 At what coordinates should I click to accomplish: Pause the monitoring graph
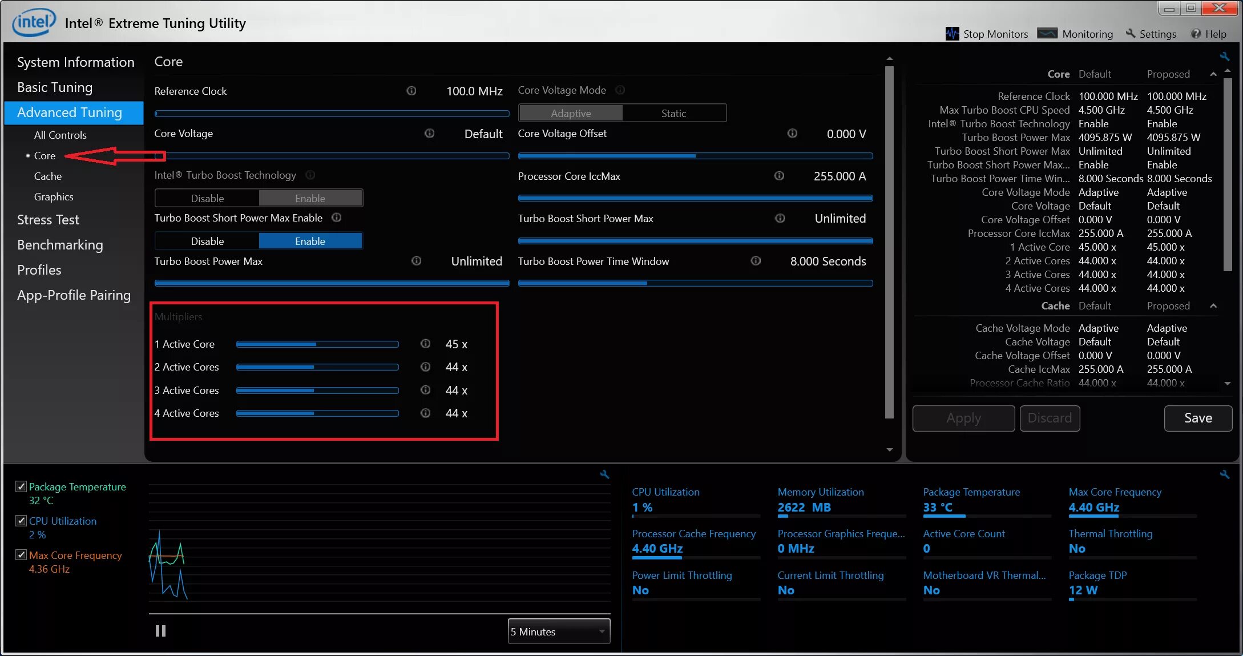(x=160, y=631)
